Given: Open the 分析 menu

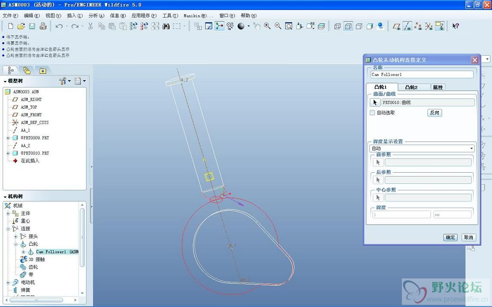Looking at the screenshot, I should [x=96, y=16].
